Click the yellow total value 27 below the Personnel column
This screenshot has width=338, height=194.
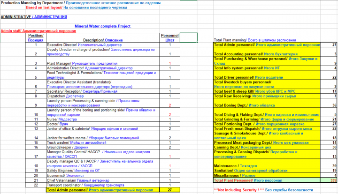pyautogui.click(x=169, y=190)
